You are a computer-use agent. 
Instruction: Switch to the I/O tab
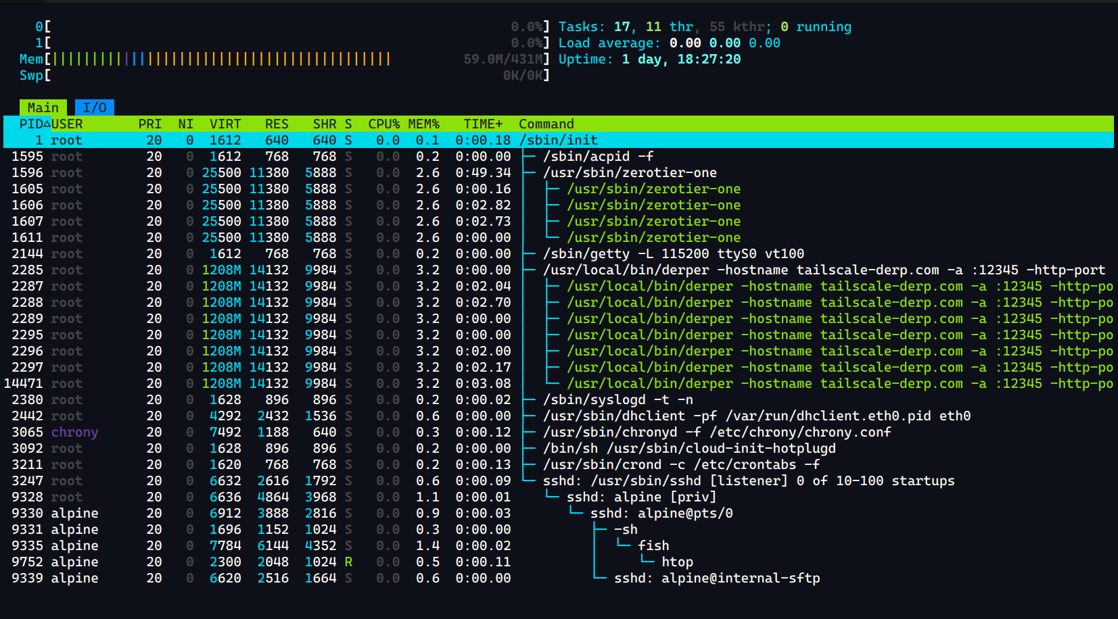tap(94, 108)
